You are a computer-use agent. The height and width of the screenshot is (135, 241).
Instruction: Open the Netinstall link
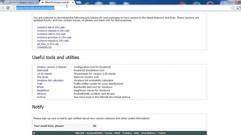pos(43,70)
